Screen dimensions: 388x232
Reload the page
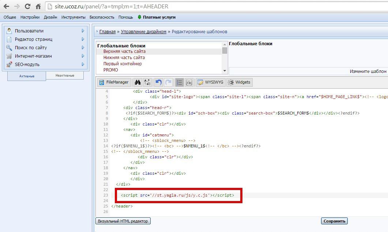pos(27,7)
